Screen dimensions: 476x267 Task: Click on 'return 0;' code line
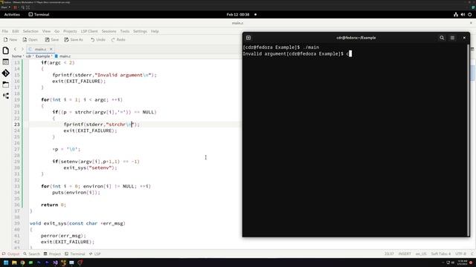(x=54, y=205)
